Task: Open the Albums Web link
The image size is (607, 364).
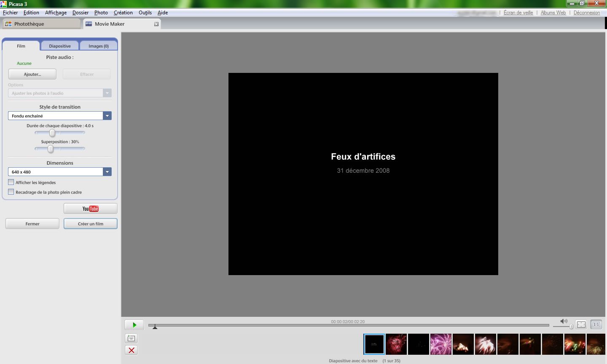Action: pos(553,13)
